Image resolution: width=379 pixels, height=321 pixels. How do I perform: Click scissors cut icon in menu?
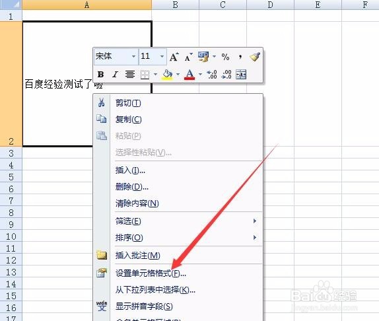pos(102,102)
